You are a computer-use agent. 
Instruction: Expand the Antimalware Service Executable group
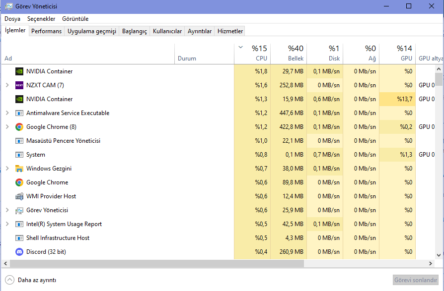[x=7, y=113]
